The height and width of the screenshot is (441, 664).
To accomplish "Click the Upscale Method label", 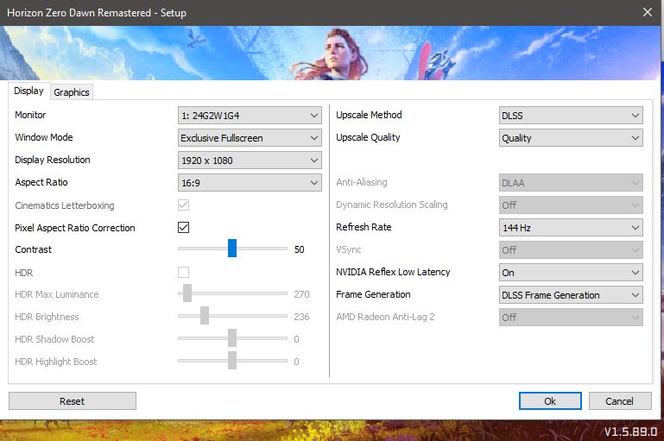I will [369, 115].
